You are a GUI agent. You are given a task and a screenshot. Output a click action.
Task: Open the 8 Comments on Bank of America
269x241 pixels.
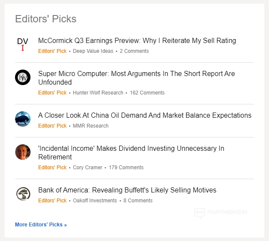[138, 201]
